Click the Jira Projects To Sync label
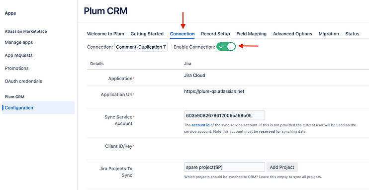This screenshot has width=369, height=190. coord(116,172)
